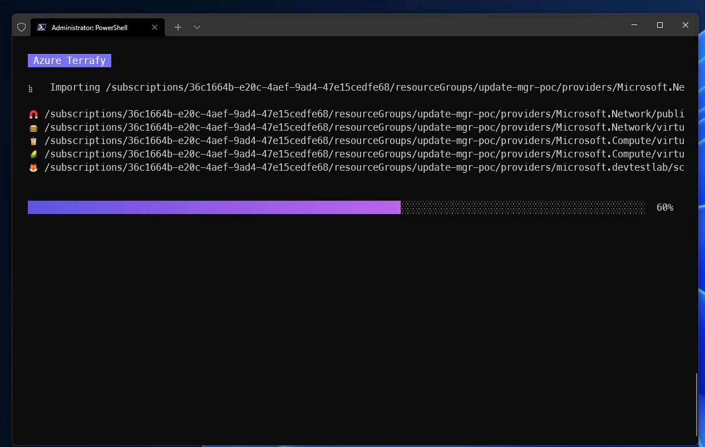The image size is (705, 447).
Task: Click the bubble tea emoji icon
Action: coord(33,141)
